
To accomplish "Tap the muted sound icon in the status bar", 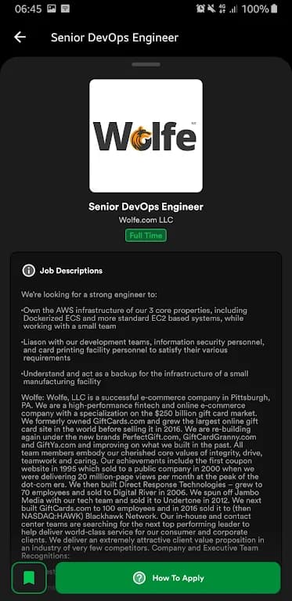I will point(211,9).
